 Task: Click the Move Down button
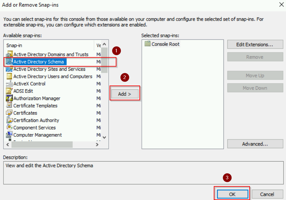(255, 88)
